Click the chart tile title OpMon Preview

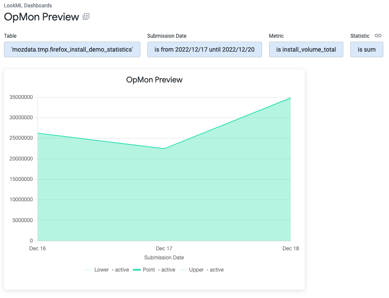154,80
